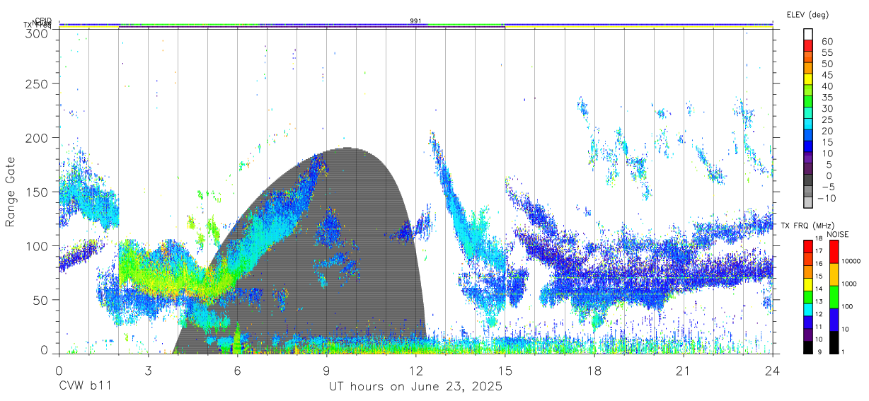
Task: Click the "100" label in the NOISE legend
Action: [848, 306]
